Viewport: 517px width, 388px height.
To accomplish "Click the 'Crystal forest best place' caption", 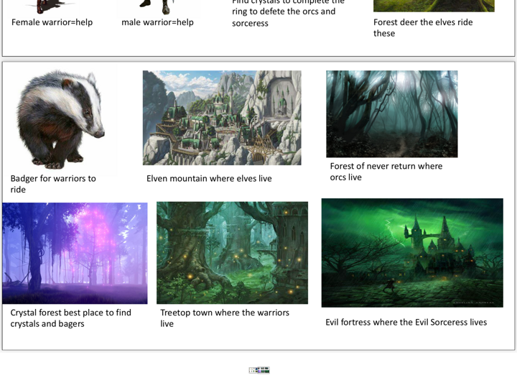I will pos(70,318).
